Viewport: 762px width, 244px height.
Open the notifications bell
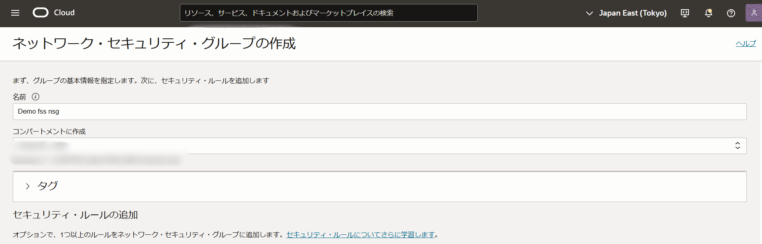pos(709,13)
